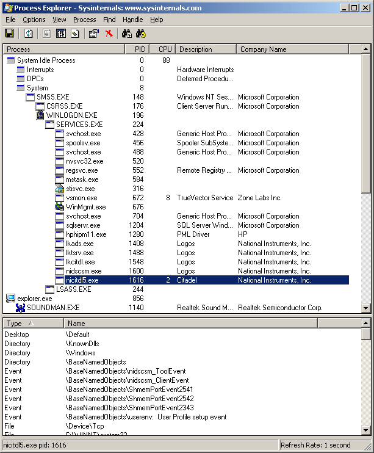
Task: Click the CSRSS.EXE window icon
Action: pos(40,106)
